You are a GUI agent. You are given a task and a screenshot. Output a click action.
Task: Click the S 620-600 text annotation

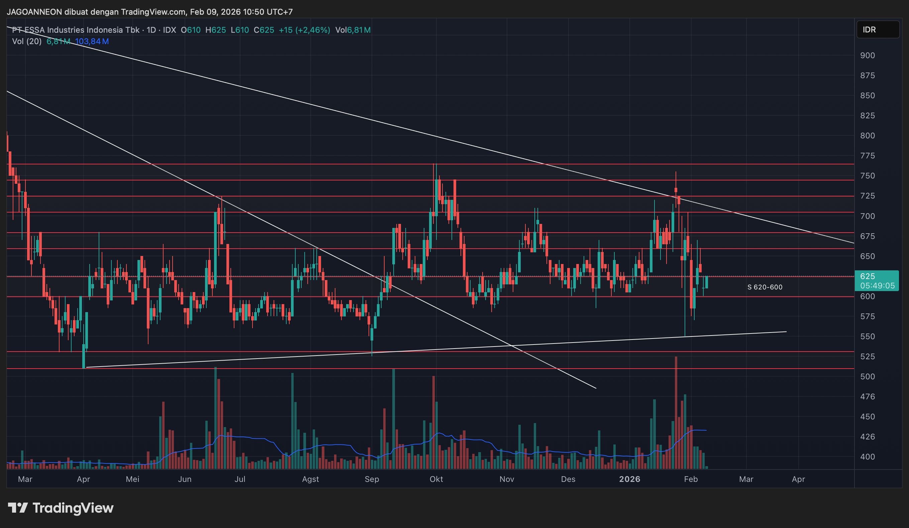pyautogui.click(x=765, y=287)
